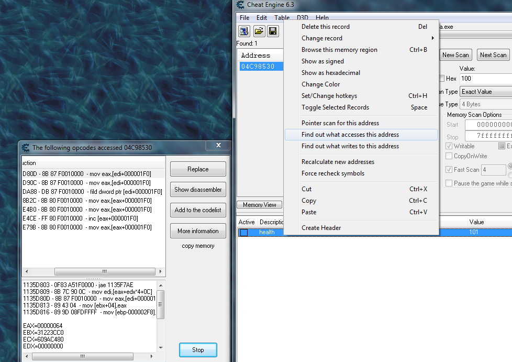Select Show as hexadecimal
This screenshot has width=512, height=362.
pos(361,72)
